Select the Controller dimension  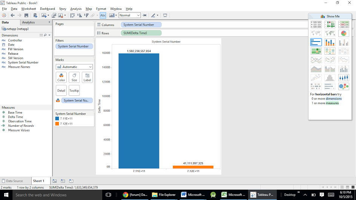pos(15,40)
